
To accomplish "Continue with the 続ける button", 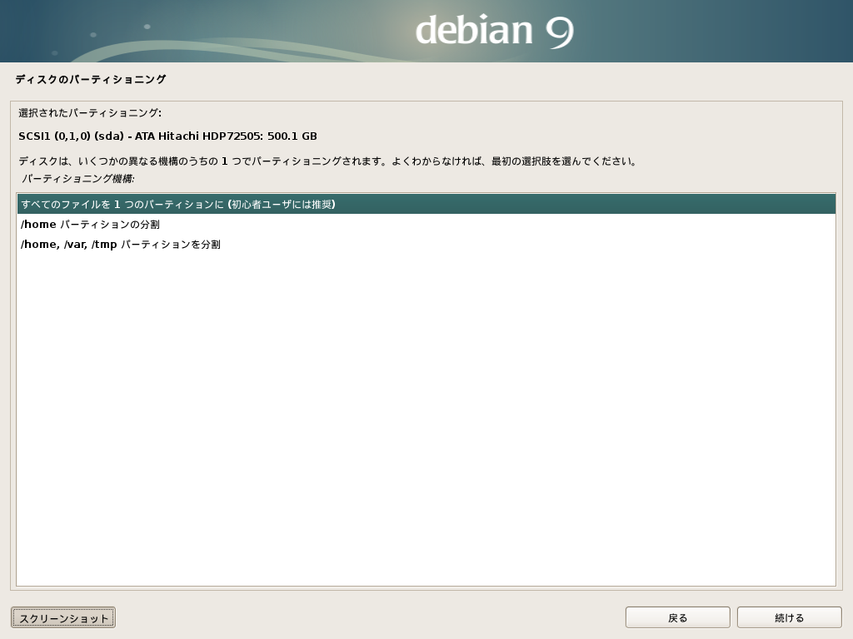I will [790, 618].
